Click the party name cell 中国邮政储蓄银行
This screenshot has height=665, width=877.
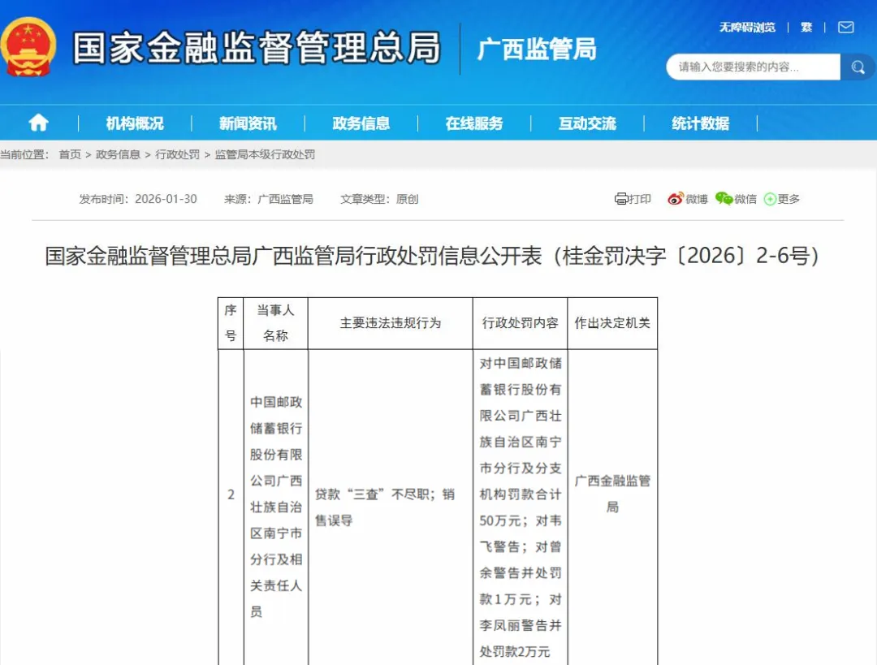(276, 507)
